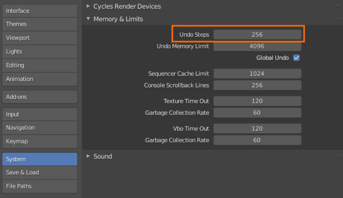The height and width of the screenshot is (198, 343).
Task: Click the Undo Steps label text
Action: [194, 34]
